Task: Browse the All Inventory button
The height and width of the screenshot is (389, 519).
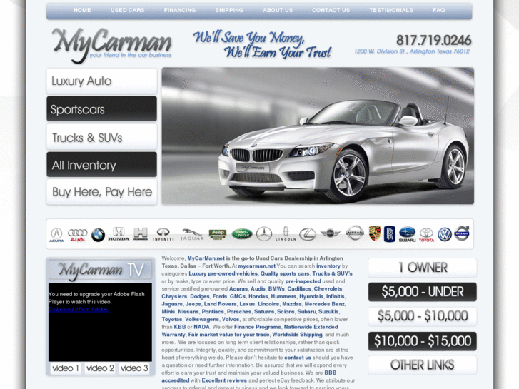Action: tap(101, 165)
